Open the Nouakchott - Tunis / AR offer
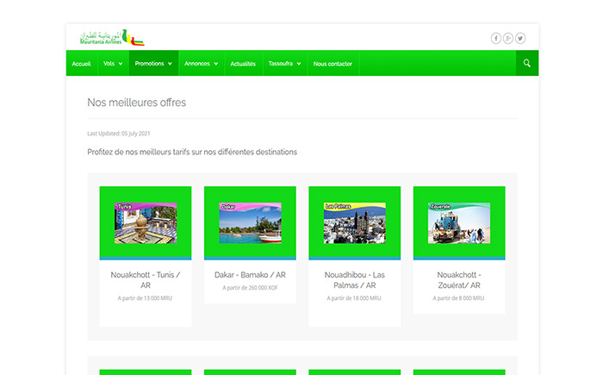Viewport: 603px width, 375px height. click(x=146, y=280)
